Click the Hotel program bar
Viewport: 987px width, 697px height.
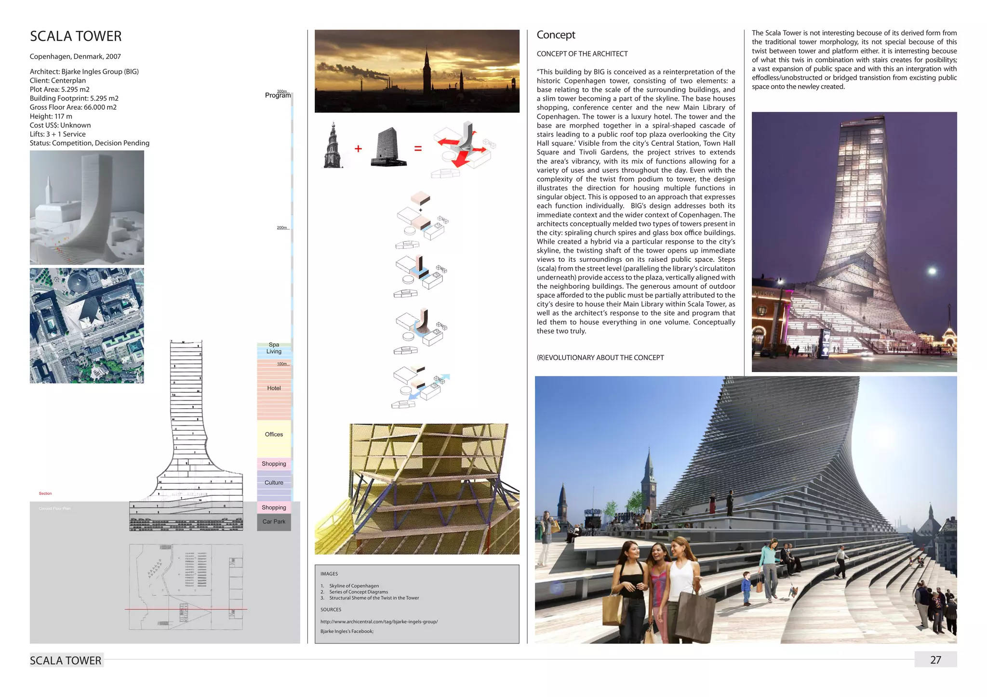pos(274,389)
